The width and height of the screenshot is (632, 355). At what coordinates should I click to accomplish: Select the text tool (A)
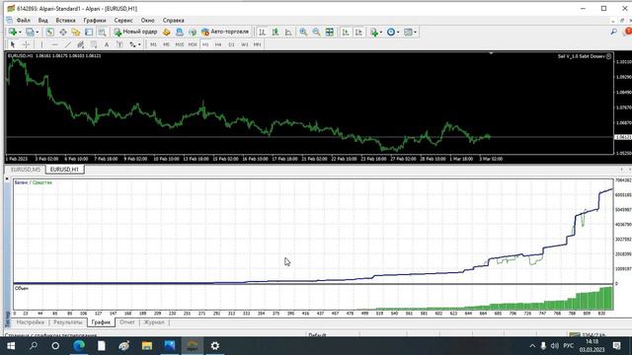coord(107,44)
